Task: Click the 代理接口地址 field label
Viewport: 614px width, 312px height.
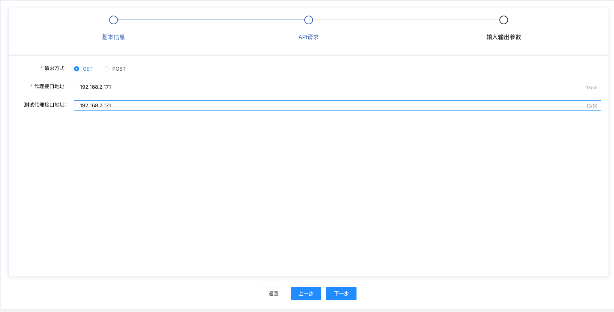Action: click(x=50, y=86)
